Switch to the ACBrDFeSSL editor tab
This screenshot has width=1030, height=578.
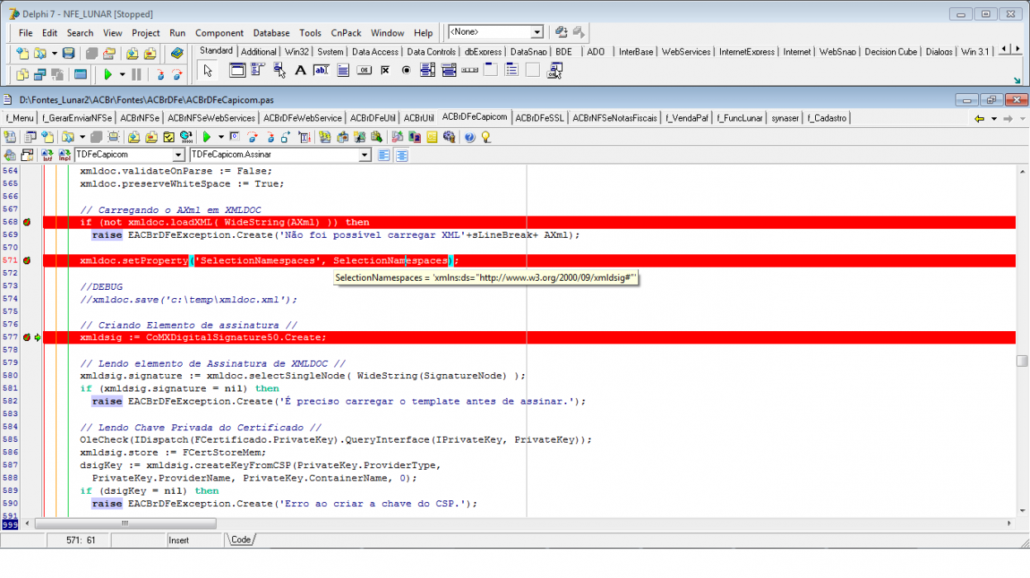539,118
